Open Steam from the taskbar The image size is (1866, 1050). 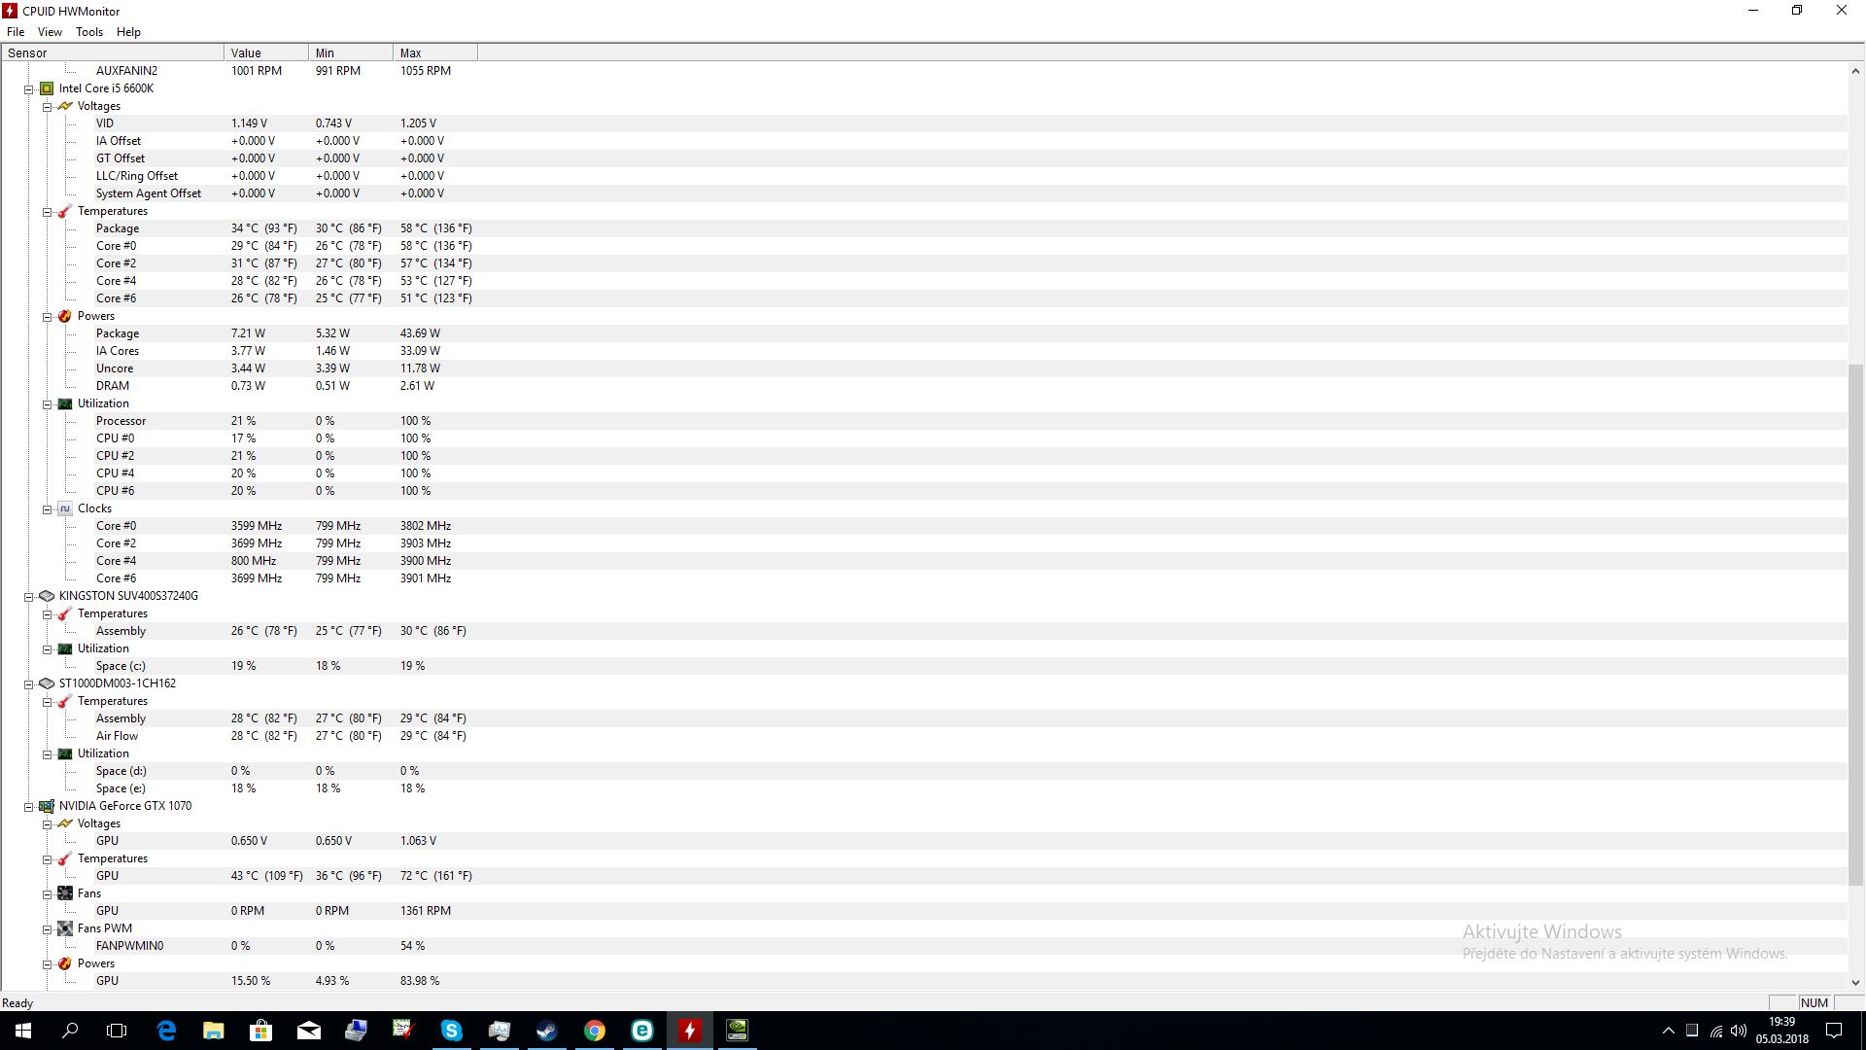[546, 1031]
